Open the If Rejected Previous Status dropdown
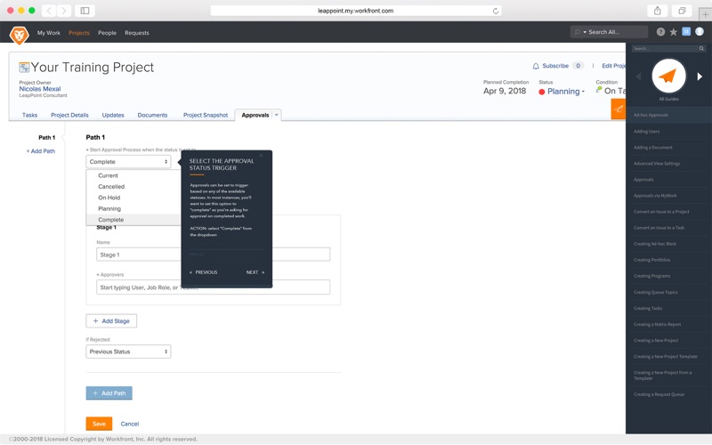 pos(128,352)
